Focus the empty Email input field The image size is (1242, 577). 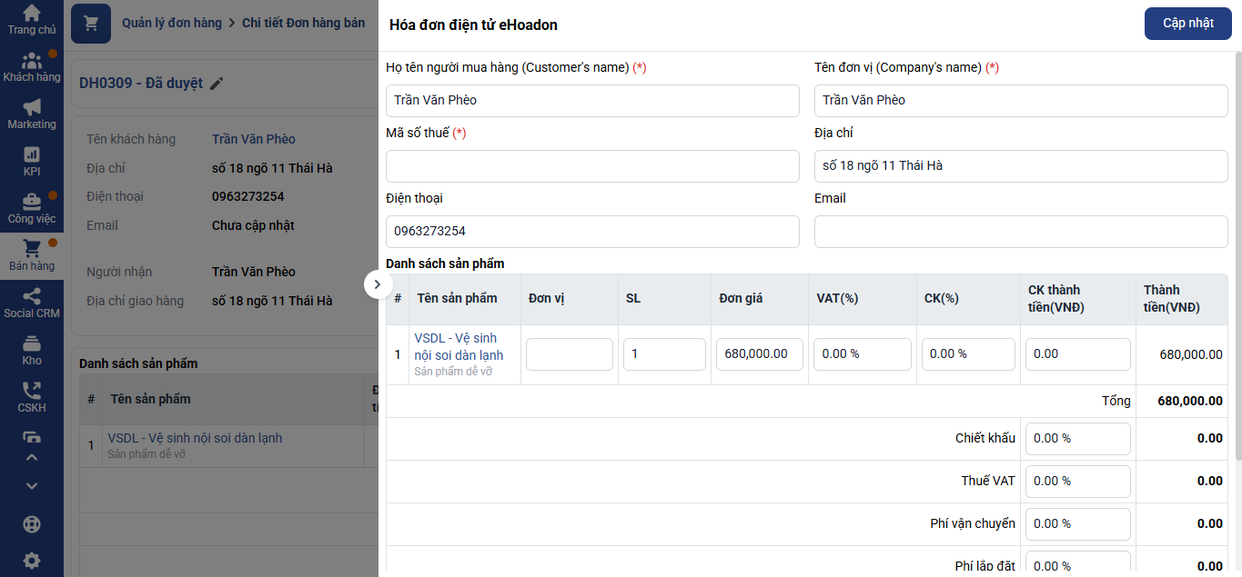[x=1020, y=232]
